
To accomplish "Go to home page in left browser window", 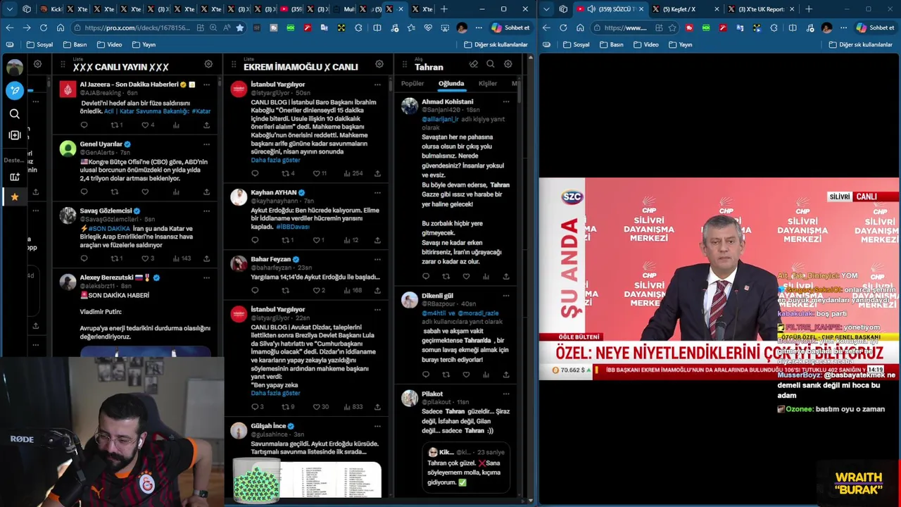I will pyautogui.click(x=61, y=27).
